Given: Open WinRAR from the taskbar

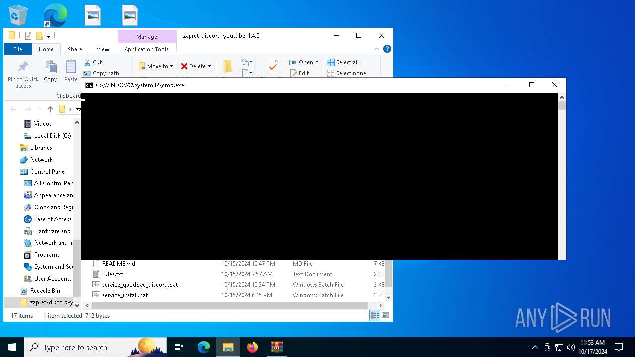Looking at the screenshot, I should click(x=276, y=347).
